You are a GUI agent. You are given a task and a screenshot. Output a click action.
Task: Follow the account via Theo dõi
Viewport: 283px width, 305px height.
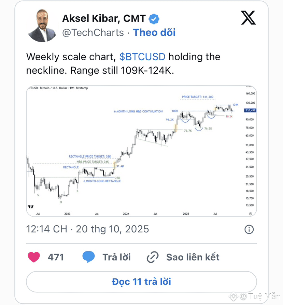pos(154,33)
